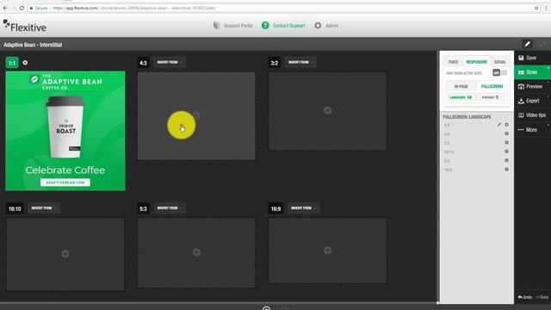Open the Support Portal link
Viewport: 551px width, 310px height.
pyautogui.click(x=238, y=26)
